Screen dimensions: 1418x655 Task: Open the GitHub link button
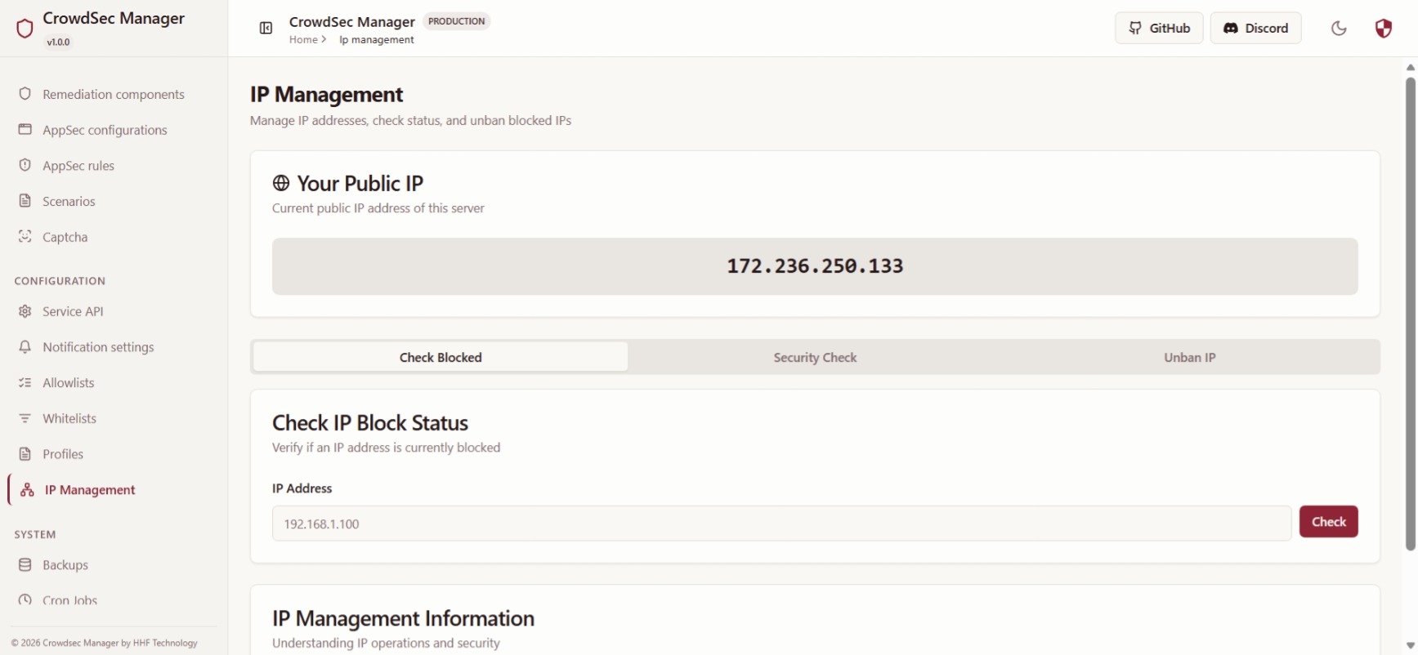(x=1159, y=28)
